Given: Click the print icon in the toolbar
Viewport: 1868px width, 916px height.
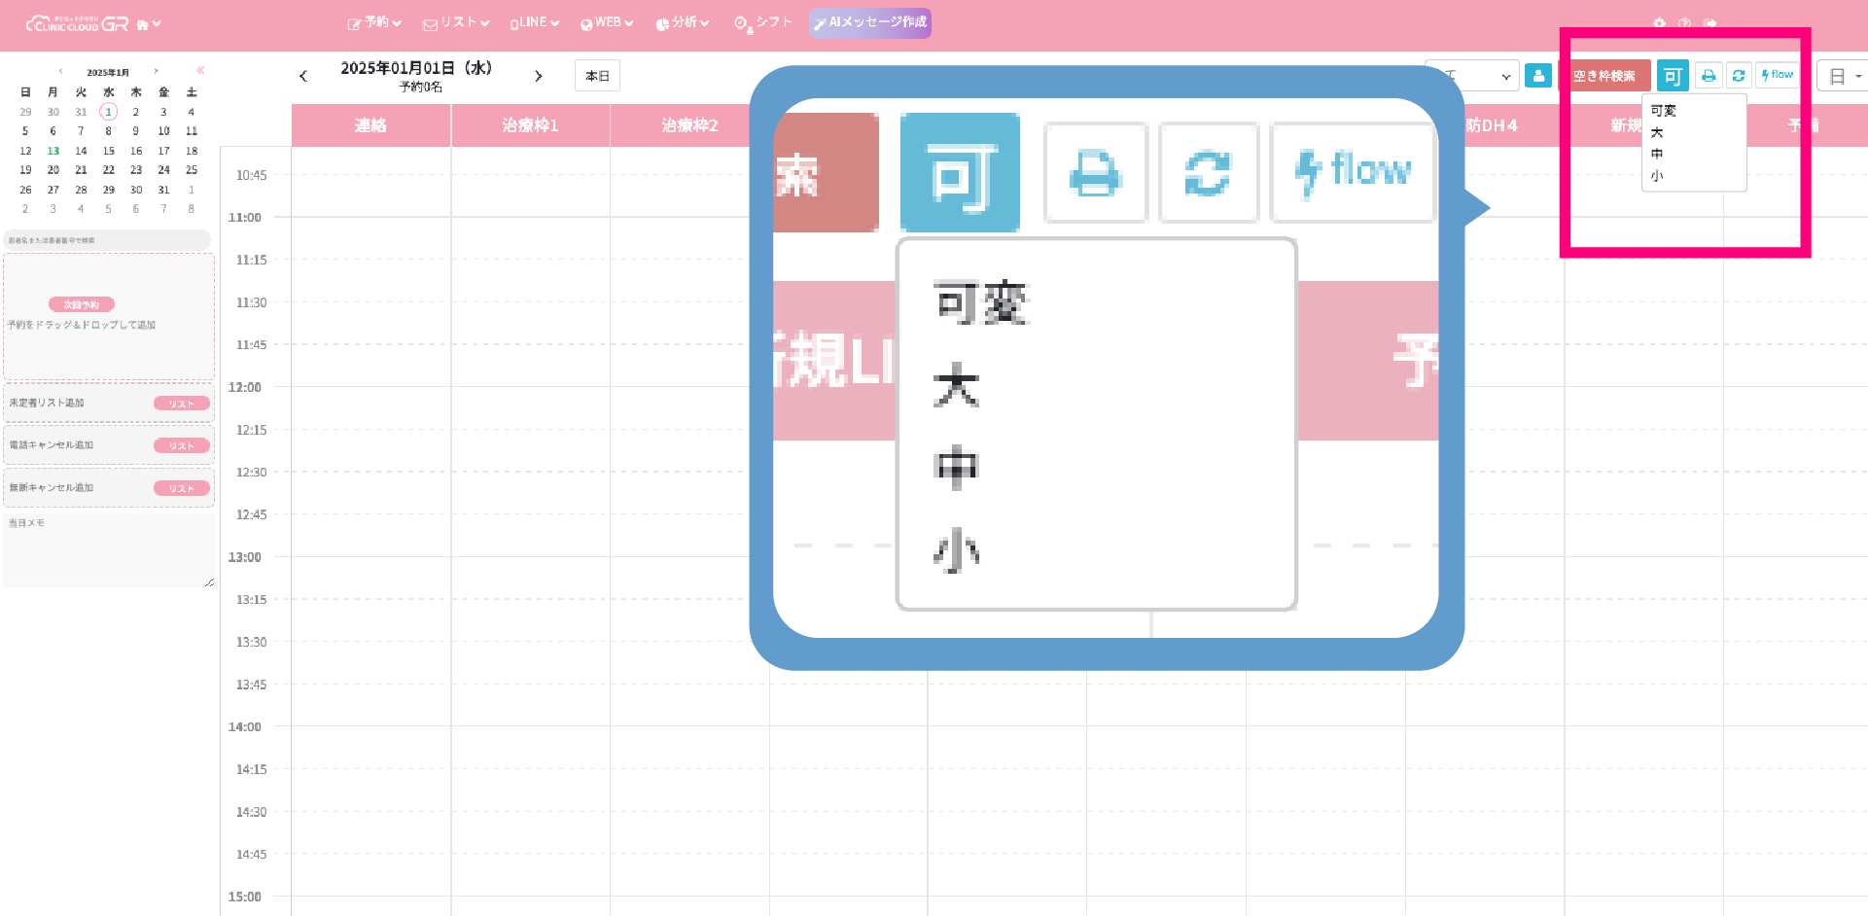Looking at the screenshot, I should point(1708,76).
